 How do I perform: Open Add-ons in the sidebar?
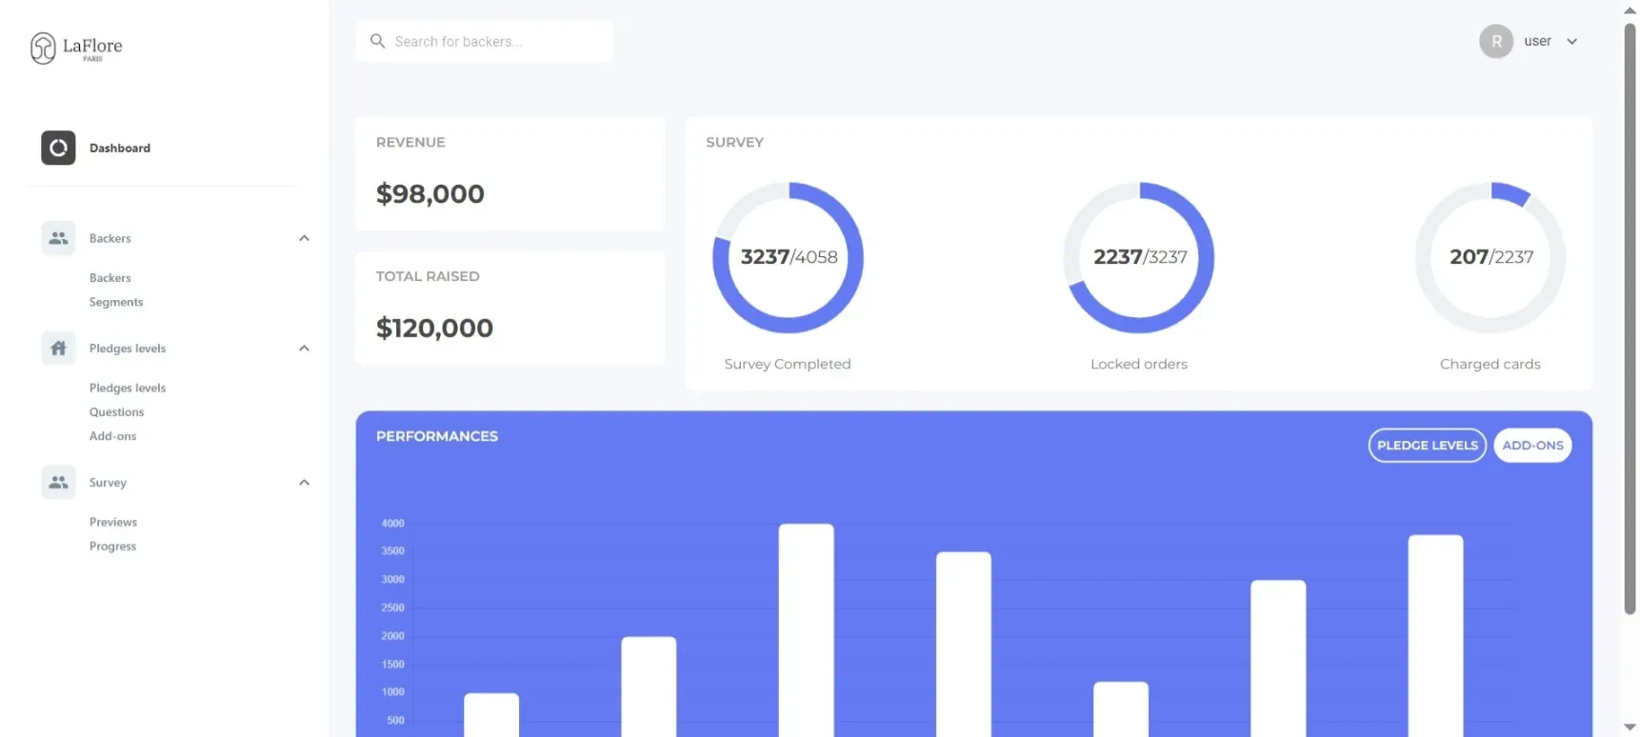113,436
